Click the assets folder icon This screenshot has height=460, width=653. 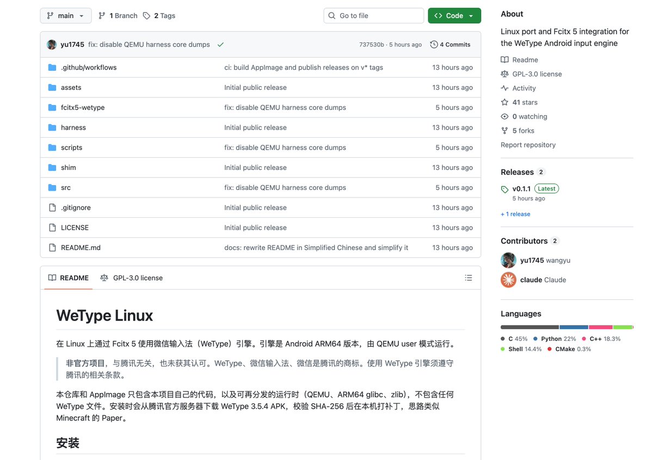click(x=52, y=88)
